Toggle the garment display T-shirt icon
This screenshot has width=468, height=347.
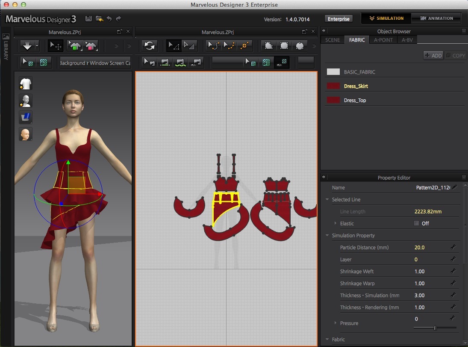coord(26,83)
